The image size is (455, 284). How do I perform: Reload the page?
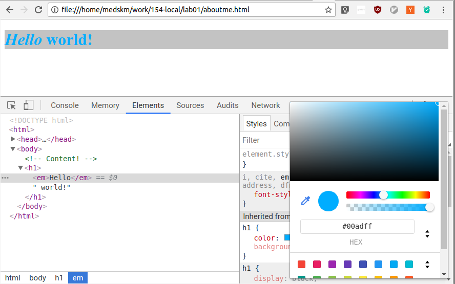click(38, 10)
